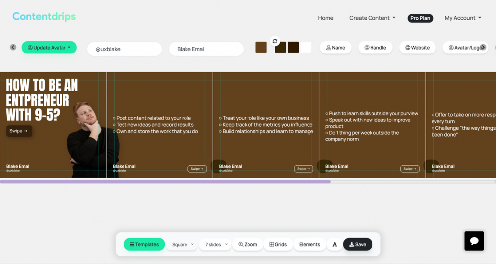Click the Swipe tag on second slide

[x=197, y=169]
